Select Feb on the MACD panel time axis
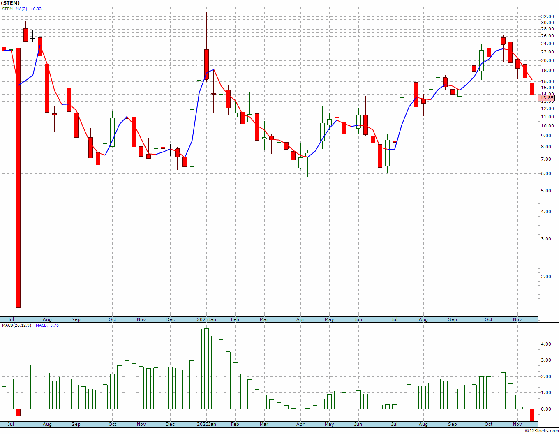 (x=235, y=424)
